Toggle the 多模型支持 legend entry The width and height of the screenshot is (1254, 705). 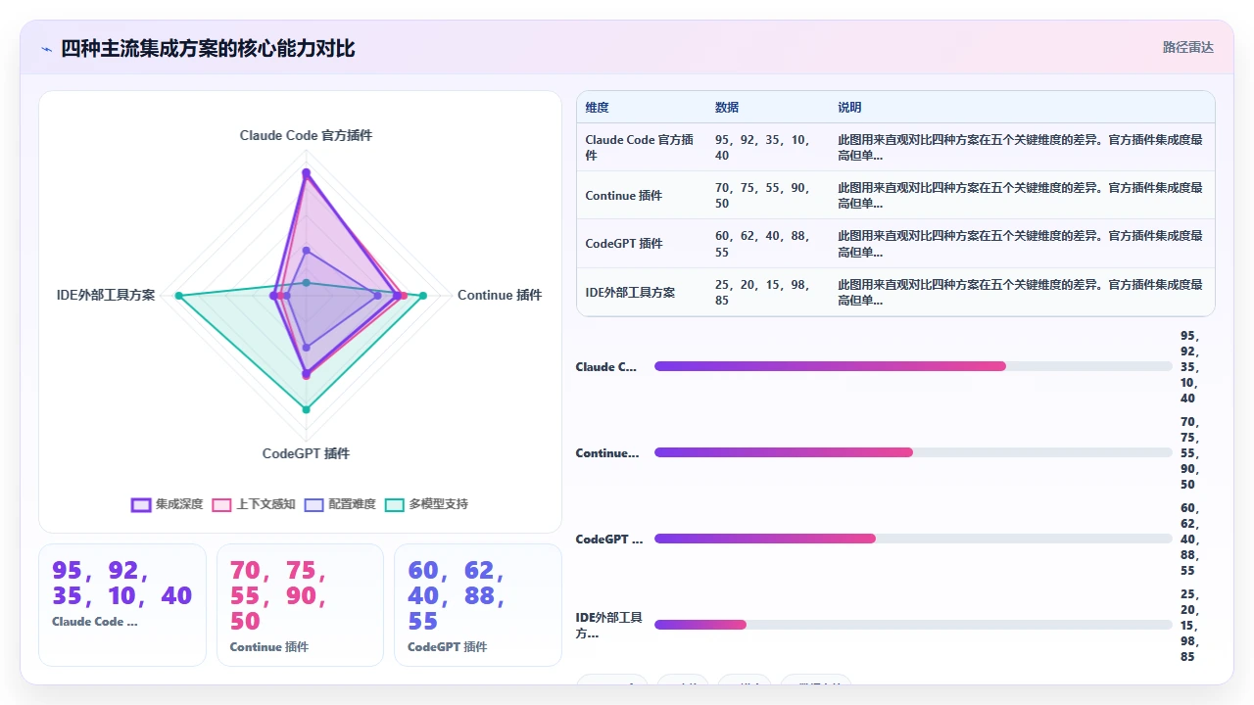tap(426, 504)
